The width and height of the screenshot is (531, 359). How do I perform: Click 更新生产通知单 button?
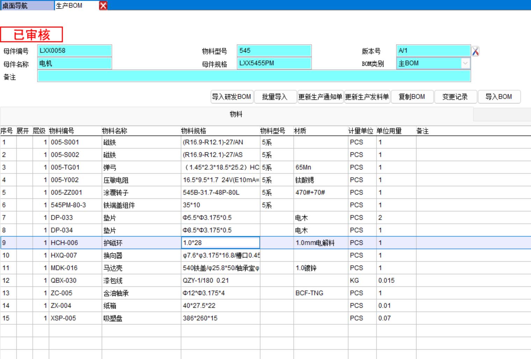pos(320,97)
